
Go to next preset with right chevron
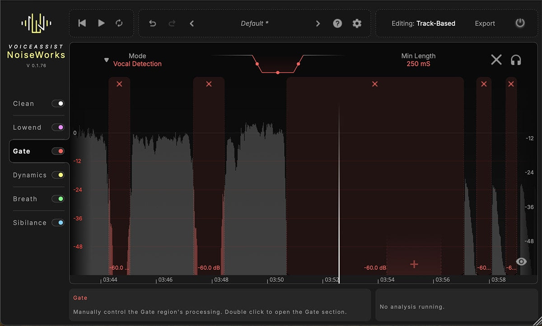click(x=318, y=23)
